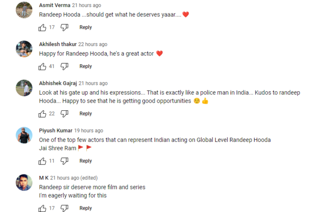Like Akhilesh thakur's comment
This screenshot has width=309, height=212.
42,67
